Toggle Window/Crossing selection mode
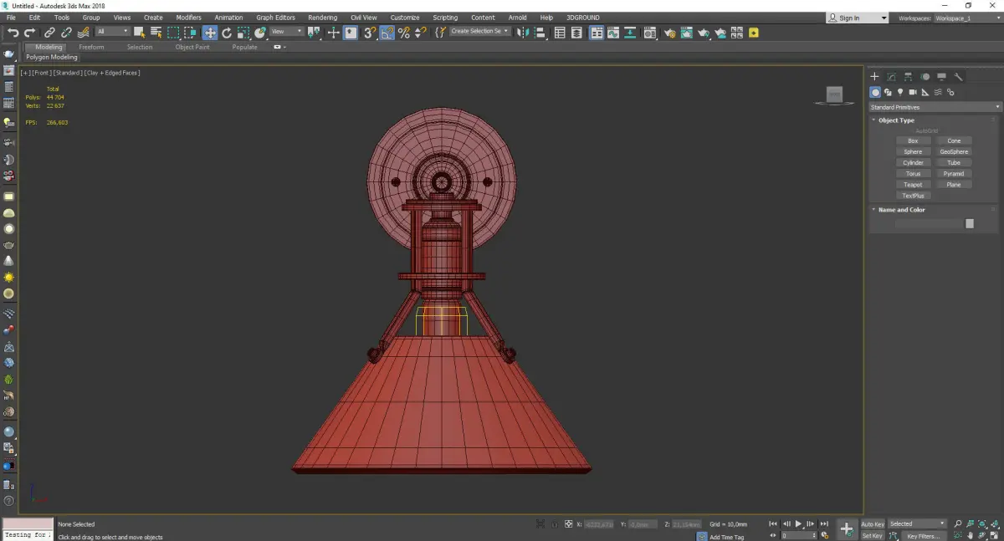Image resolution: width=1004 pixels, height=541 pixels. click(x=191, y=33)
